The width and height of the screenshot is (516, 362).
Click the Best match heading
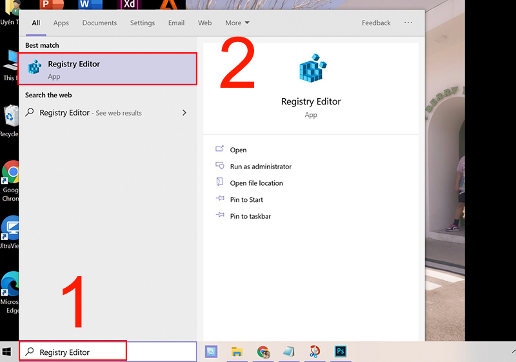42,45
